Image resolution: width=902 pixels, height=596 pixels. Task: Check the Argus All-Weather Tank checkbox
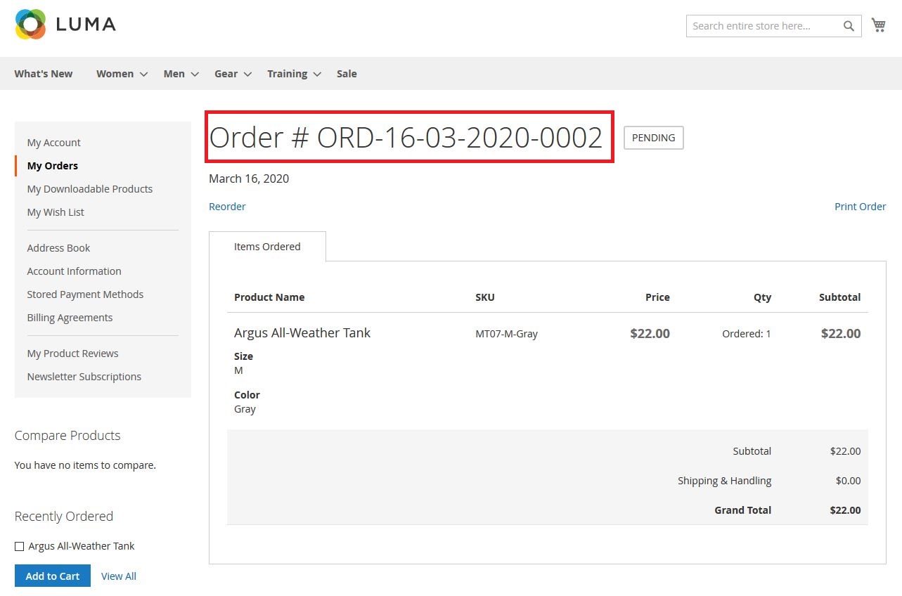pos(20,545)
